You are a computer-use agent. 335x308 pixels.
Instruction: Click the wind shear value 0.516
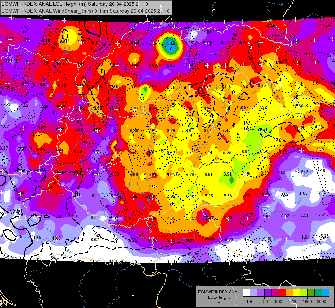pyautogui.click(x=323, y=214)
